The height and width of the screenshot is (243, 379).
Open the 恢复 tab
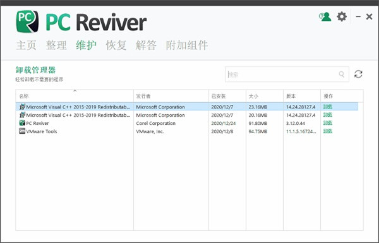[116, 45]
